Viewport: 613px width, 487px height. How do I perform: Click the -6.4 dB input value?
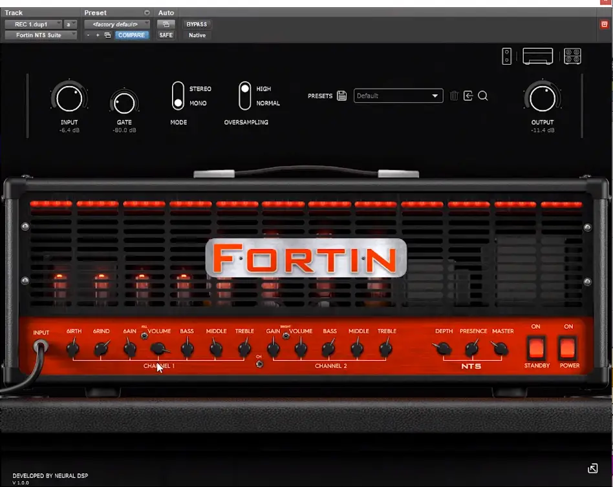tap(69, 130)
